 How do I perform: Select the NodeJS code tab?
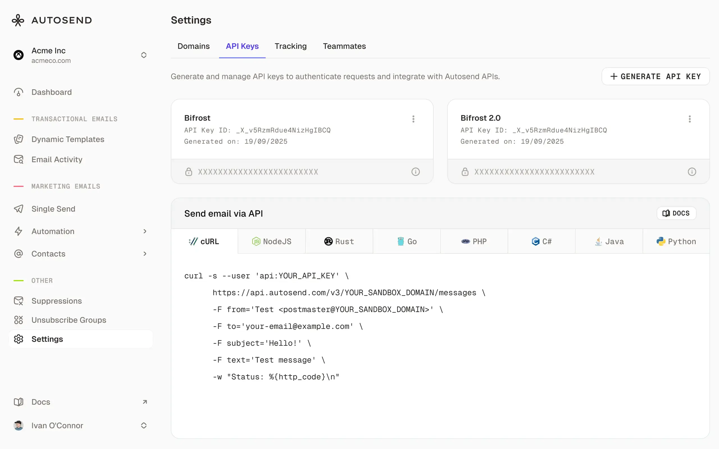[272, 241]
